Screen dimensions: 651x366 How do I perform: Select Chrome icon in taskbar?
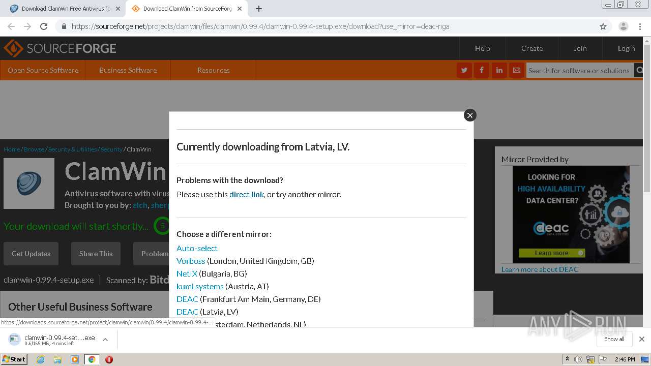tap(92, 359)
